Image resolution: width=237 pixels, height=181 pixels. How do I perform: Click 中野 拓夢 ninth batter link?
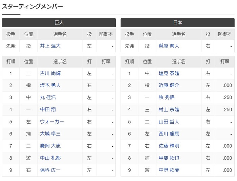click(x=169, y=170)
